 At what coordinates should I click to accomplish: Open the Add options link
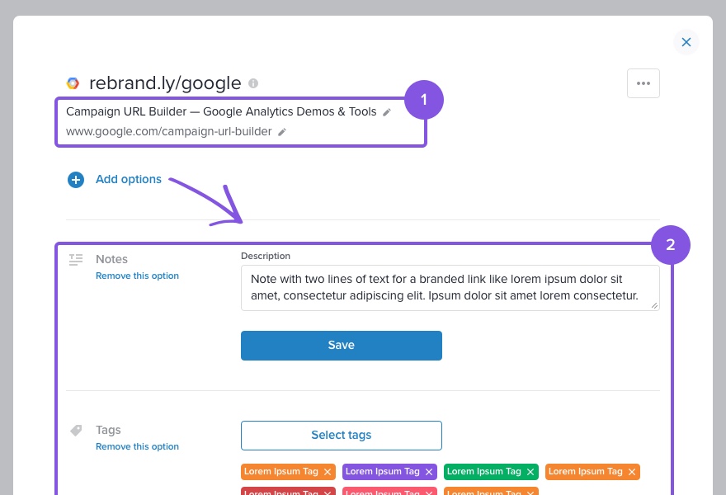click(x=128, y=179)
